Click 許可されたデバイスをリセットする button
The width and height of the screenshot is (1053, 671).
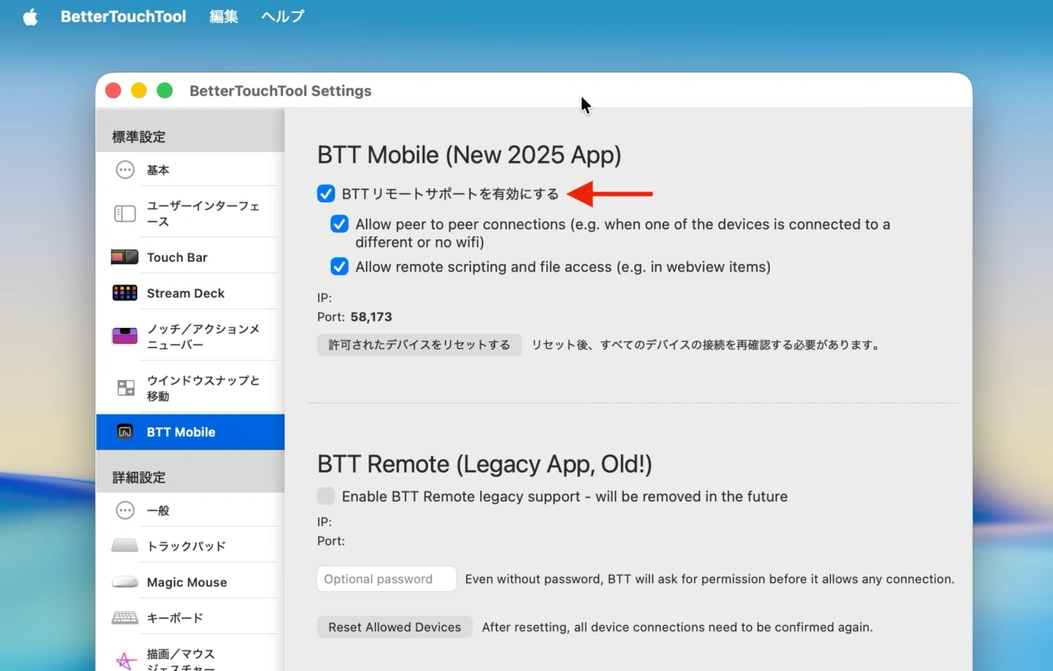coord(420,345)
